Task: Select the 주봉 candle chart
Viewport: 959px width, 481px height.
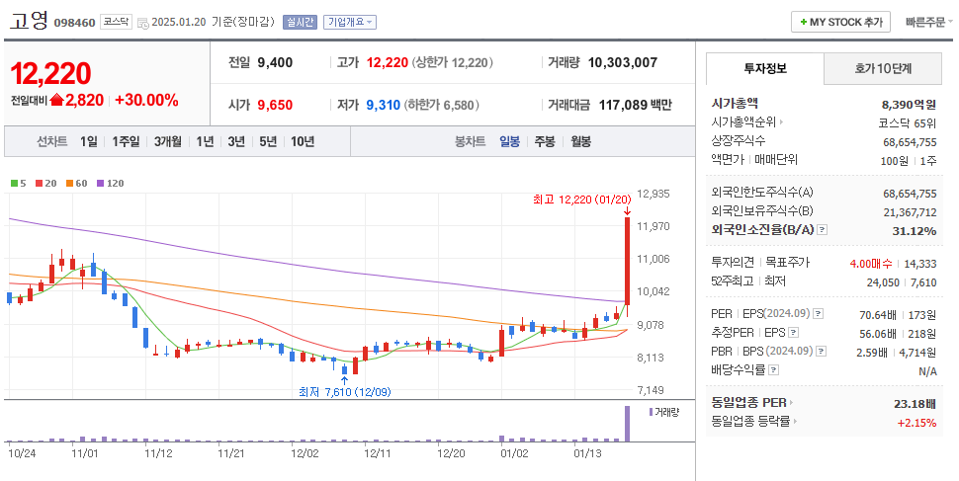Action: [x=545, y=142]
